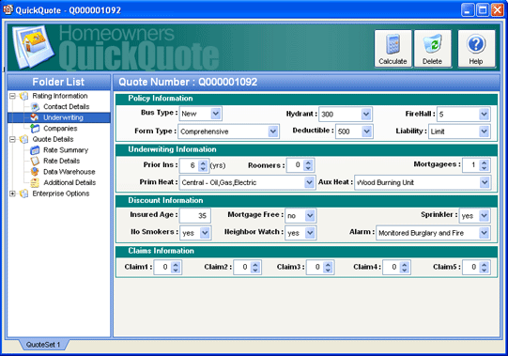Open the Aux Heat dropdown

(x=485, y=182)
